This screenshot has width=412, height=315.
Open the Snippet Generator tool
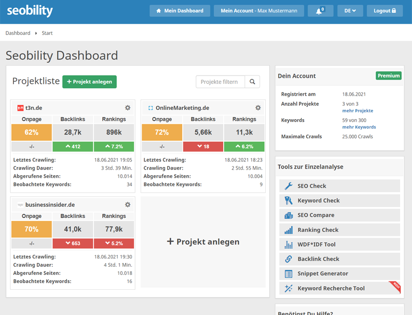[339, 273]
